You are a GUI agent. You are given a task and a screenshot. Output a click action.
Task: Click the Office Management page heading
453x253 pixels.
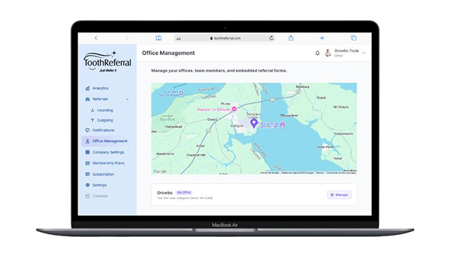168,53
